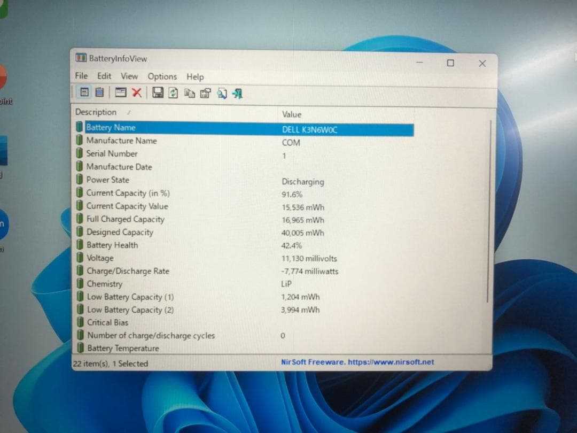Open the Options menu
The height and width of the screenshot is (433, 577).
(x=162, y=76)
